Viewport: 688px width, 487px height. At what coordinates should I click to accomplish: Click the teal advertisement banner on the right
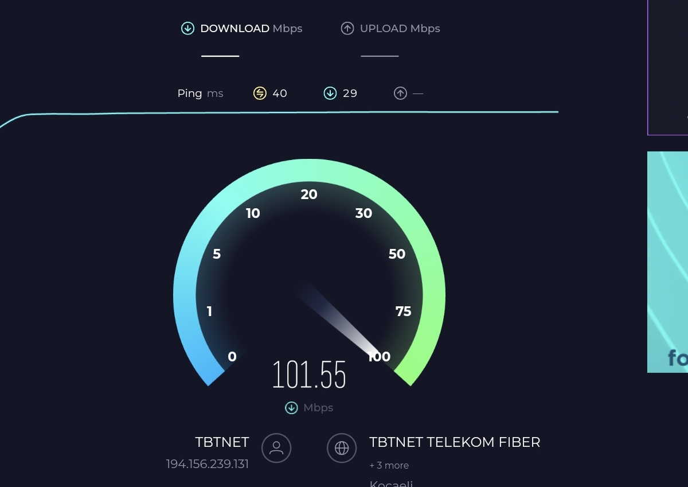(x=667, y=262)
